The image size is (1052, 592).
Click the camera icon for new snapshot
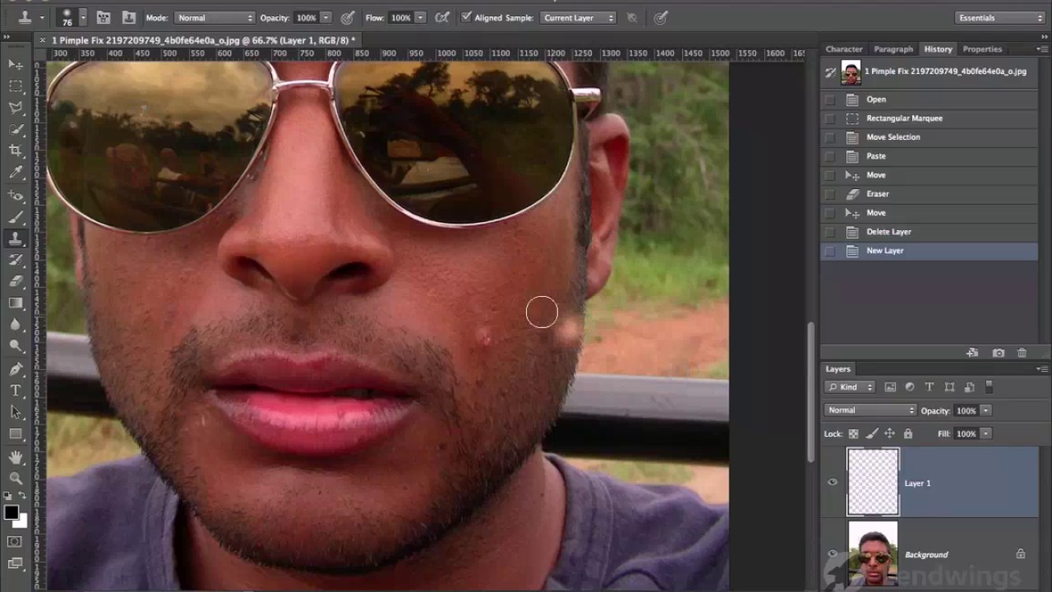(998, 353)
